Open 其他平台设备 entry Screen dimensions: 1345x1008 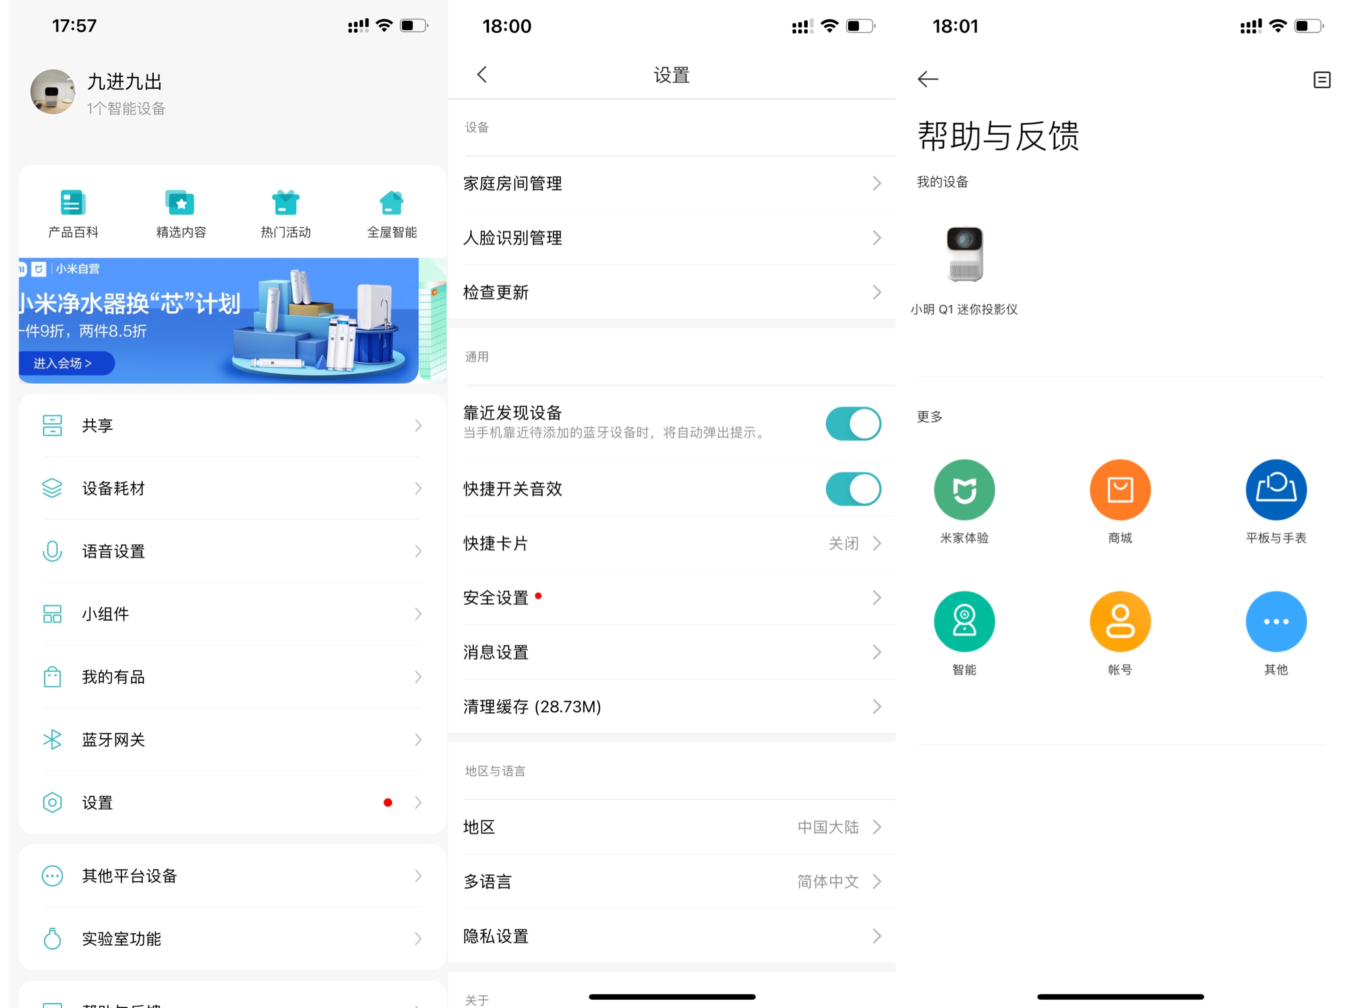(x=232, y=876)
